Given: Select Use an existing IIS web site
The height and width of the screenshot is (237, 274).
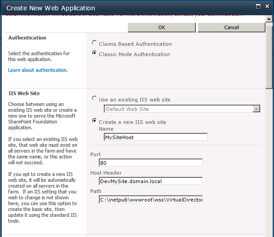Looking at the screenshot, I should (x=94, y=99).
